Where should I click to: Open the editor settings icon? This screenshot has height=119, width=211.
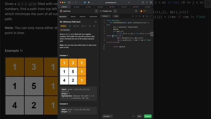point(147,16)
